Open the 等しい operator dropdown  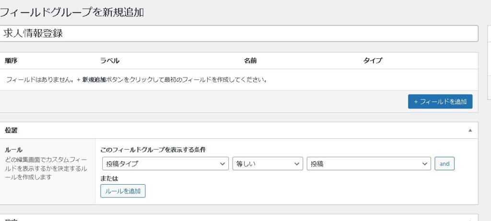[x=267, y=164]
